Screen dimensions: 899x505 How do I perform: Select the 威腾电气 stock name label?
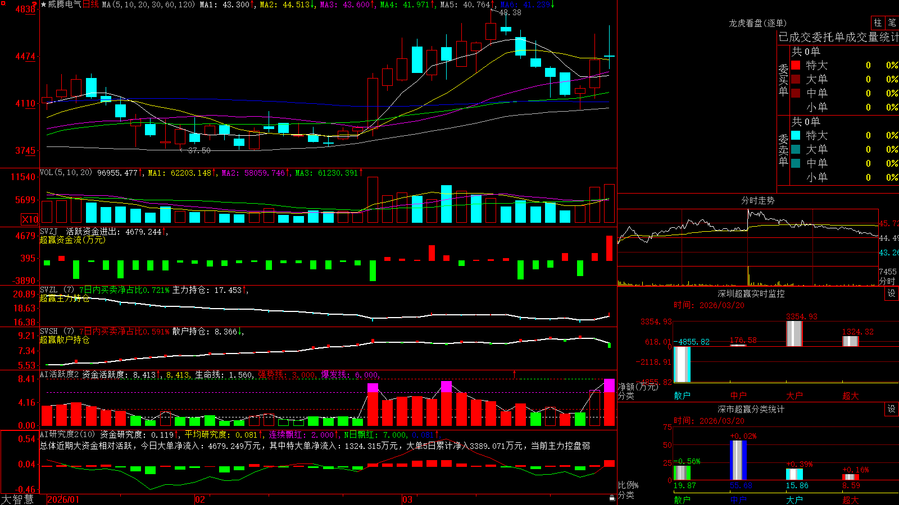coord(65,4)
